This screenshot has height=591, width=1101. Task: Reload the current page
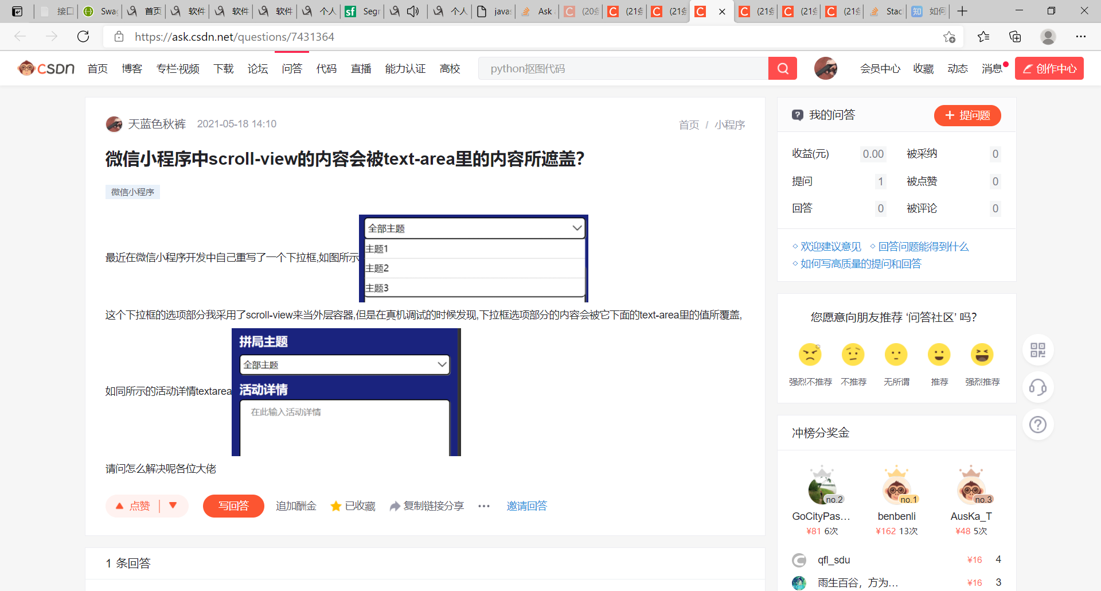tap(83, 37)
